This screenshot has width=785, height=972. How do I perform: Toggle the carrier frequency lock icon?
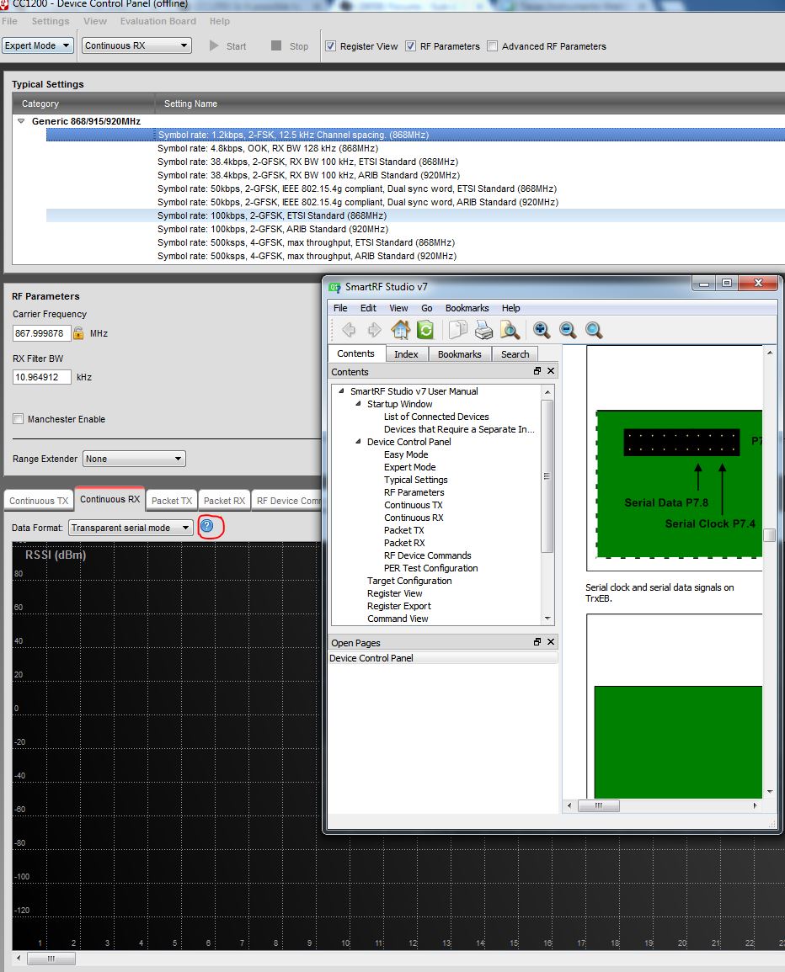[79, 333]
